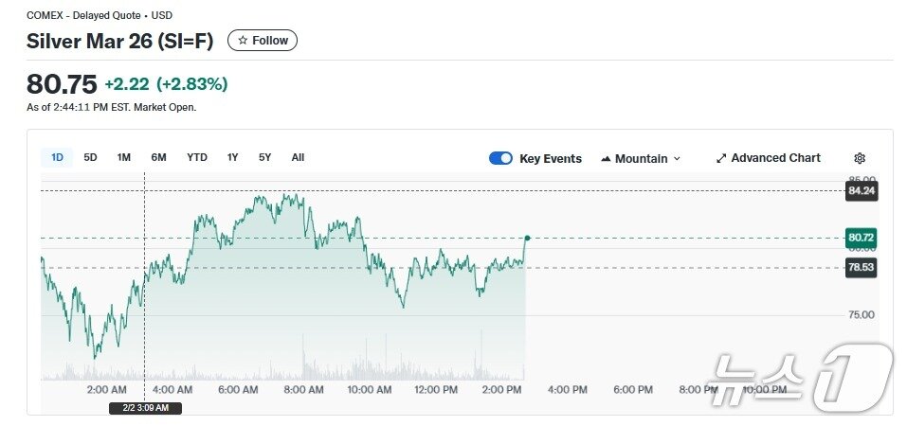Switch chart to 1Y range
Viewport: 907px width, 426px height.
pos(232,157)
